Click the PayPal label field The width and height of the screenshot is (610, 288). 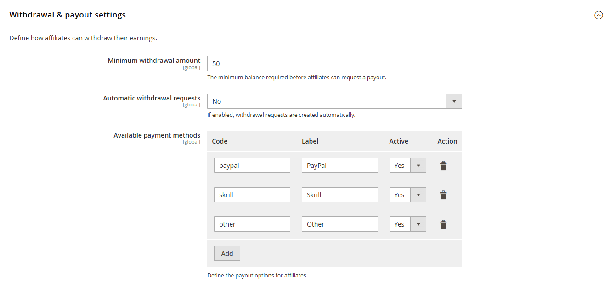click(339, 165)
